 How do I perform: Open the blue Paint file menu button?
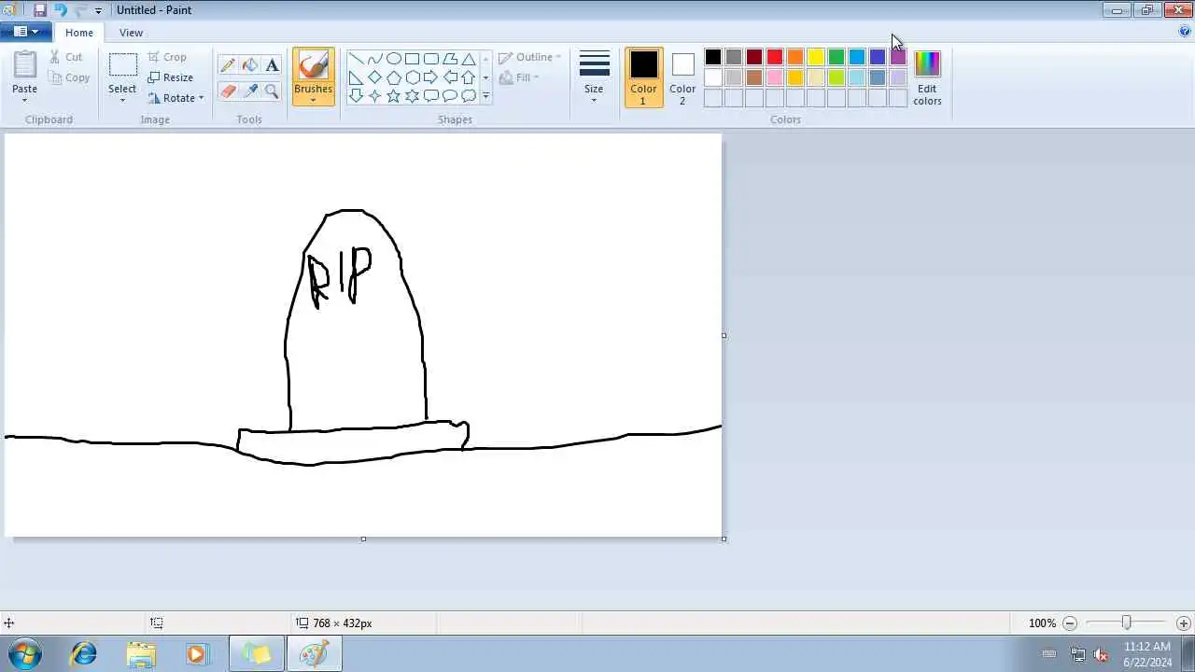click(26, 32)
